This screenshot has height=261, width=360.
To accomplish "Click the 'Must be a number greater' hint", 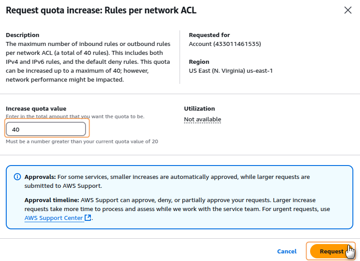I will [x=82, y=141].
